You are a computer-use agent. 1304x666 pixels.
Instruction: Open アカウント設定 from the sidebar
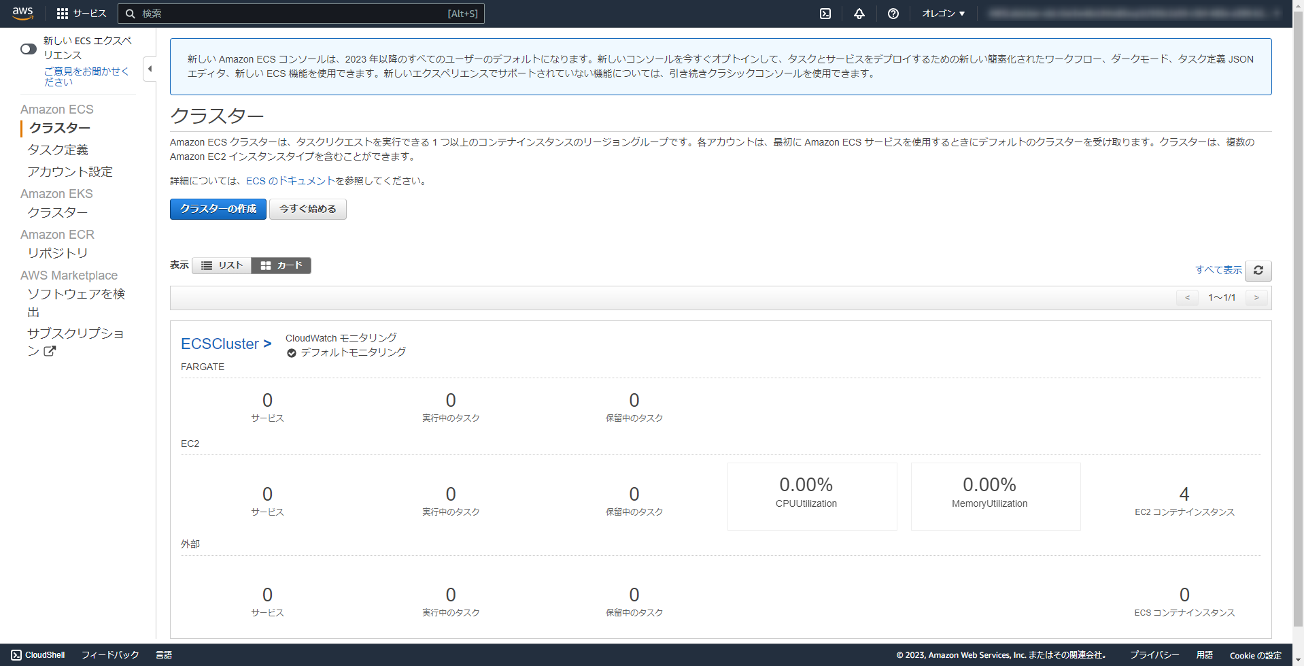click(x=69, y=171)
